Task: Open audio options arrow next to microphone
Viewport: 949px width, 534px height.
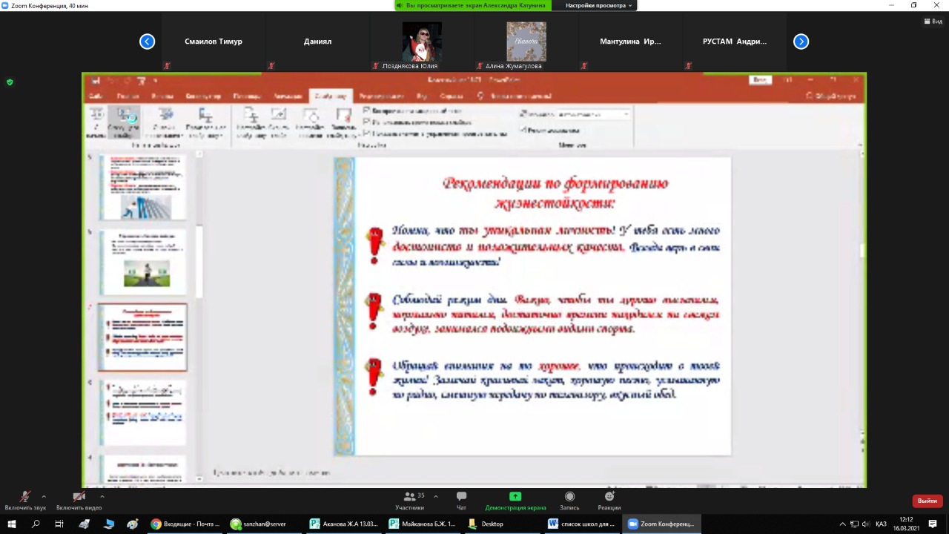Action: [44, 496]
